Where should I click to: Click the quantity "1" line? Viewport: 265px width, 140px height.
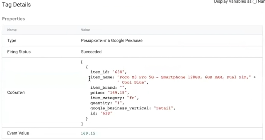click(107, 103)
